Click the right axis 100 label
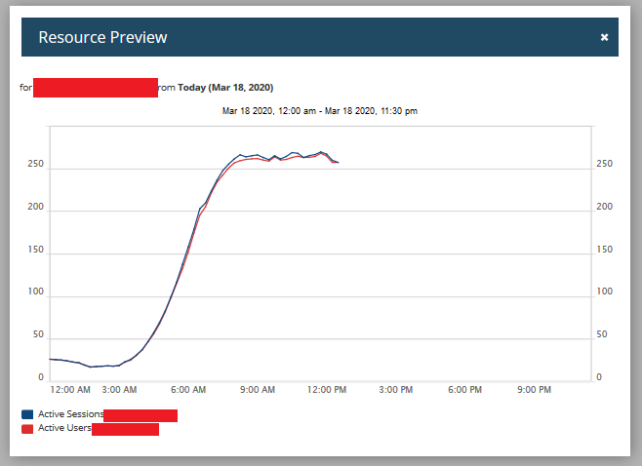The image size is (642, 466). (604, 291)
